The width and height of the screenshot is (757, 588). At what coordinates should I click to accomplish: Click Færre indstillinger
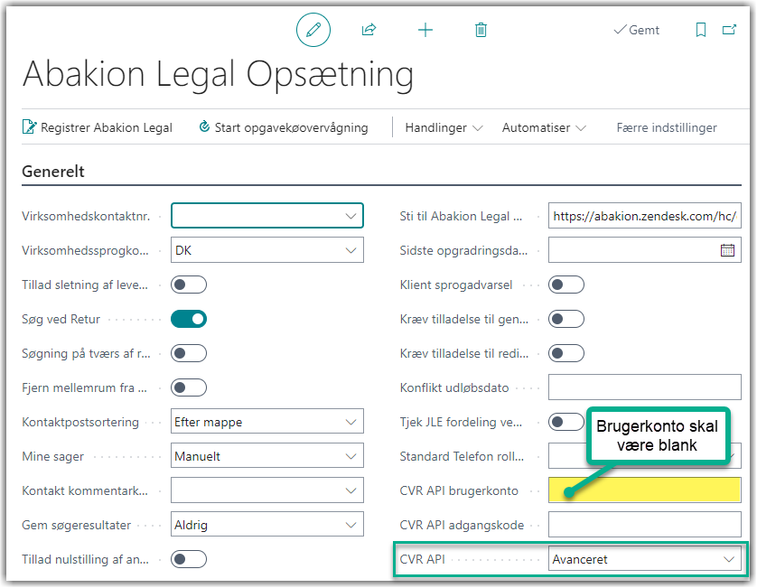[667, 127]
